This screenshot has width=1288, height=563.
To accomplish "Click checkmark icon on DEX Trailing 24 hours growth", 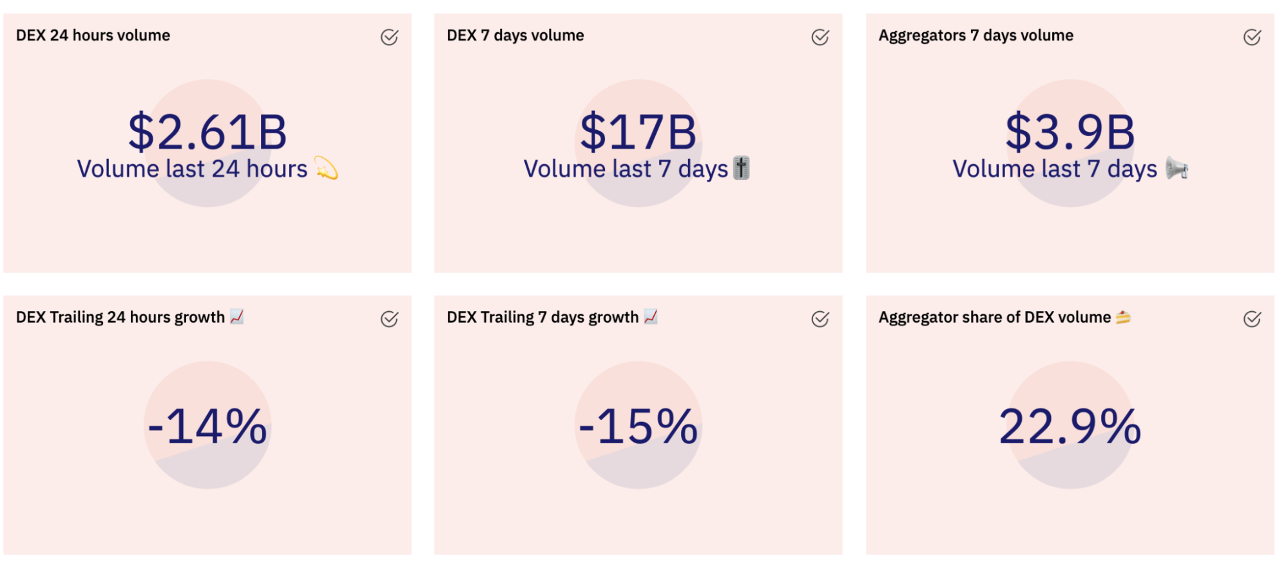I will (389, 318).
